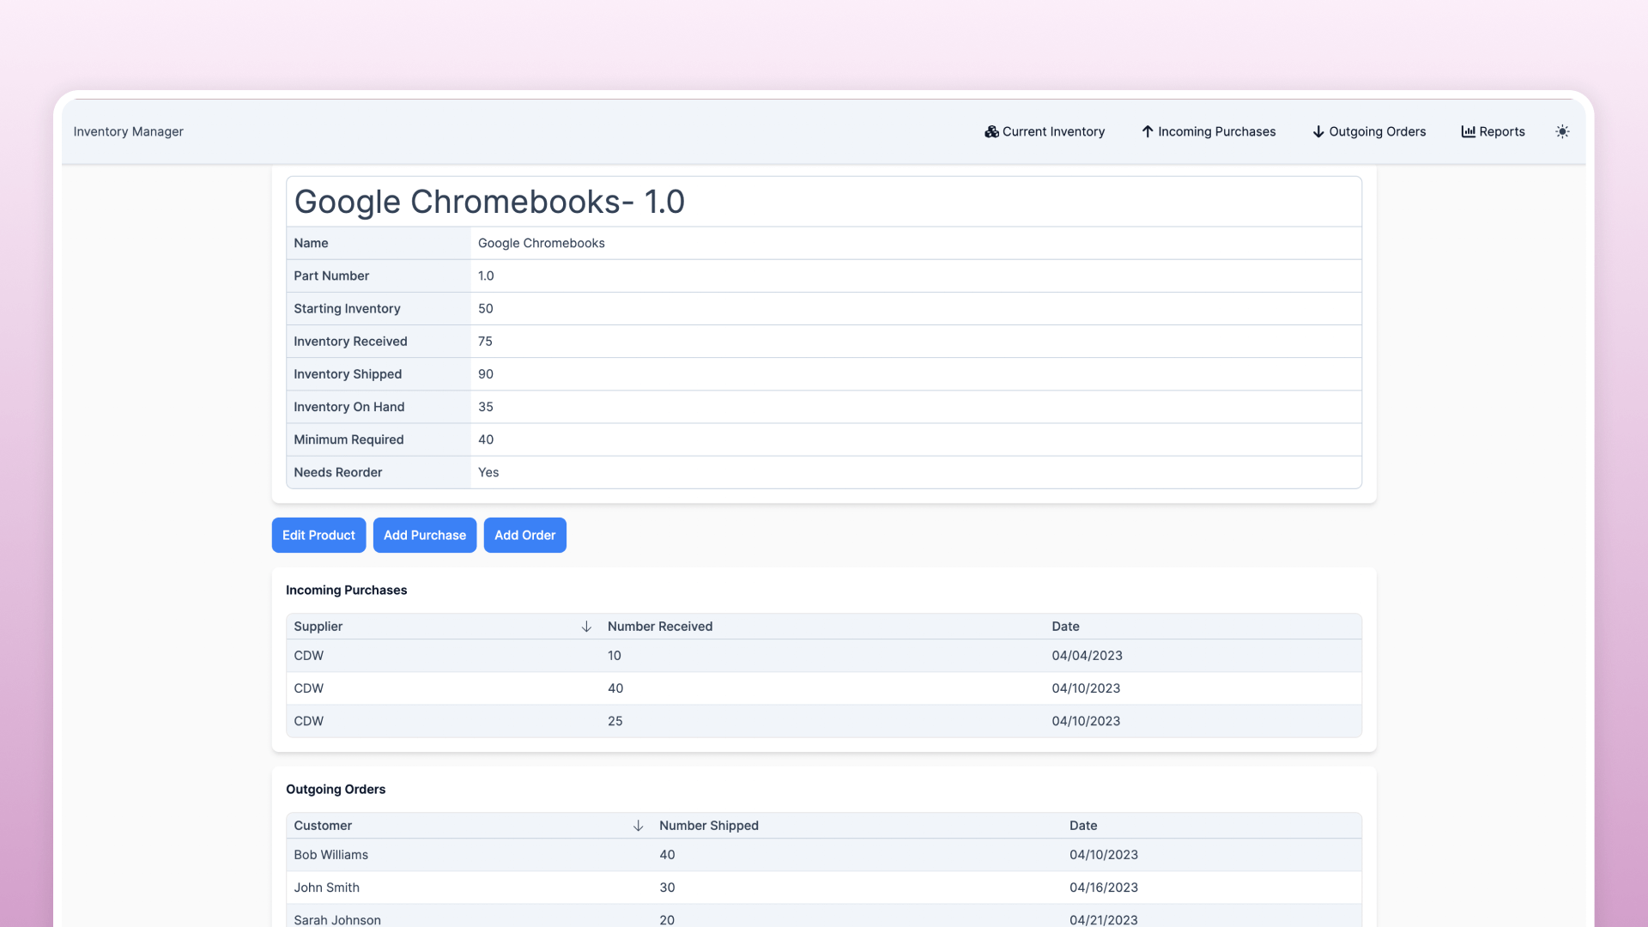Toggle the sun theme mode icon

click(1562, 131)
